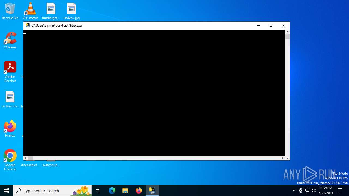Select the switchque desktop file label
Viewport: 349px width, 196px height.
(51, 165)
